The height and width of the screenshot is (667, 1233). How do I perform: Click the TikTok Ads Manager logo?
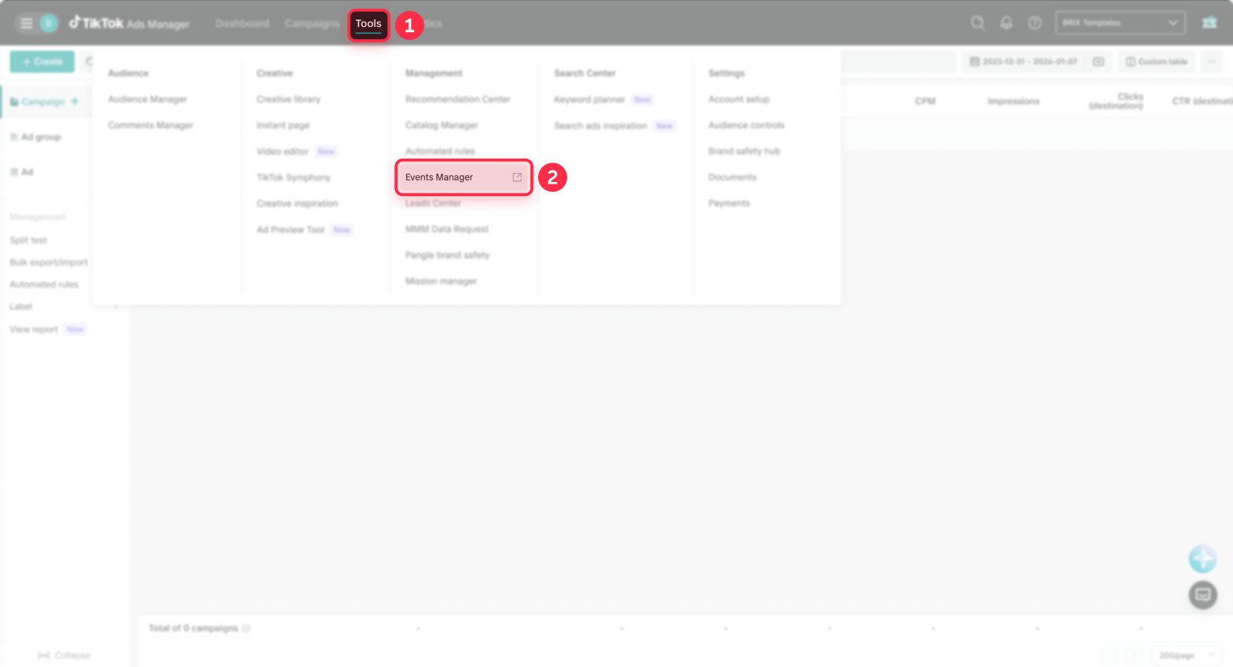[x=128, y=23]
